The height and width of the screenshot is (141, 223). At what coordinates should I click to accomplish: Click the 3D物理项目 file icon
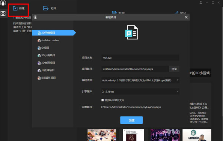[39, 63]
